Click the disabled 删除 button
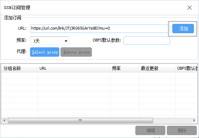The image size is (199, 138). pos(182,130)
